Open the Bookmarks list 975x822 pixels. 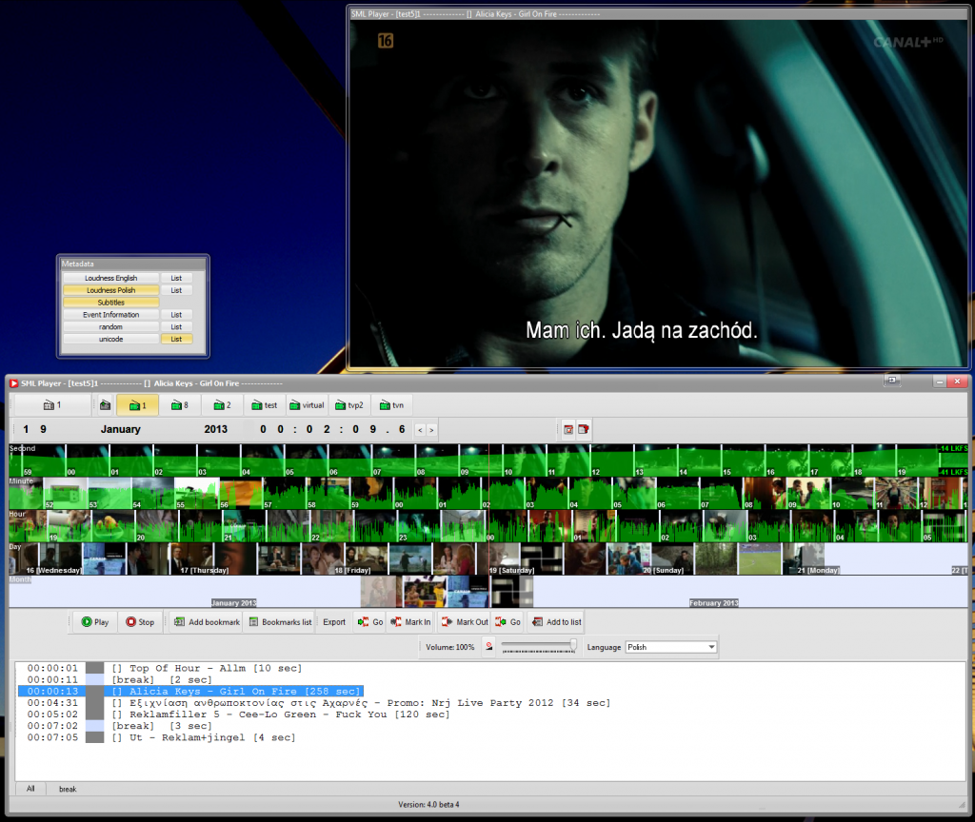pos(280,622)
